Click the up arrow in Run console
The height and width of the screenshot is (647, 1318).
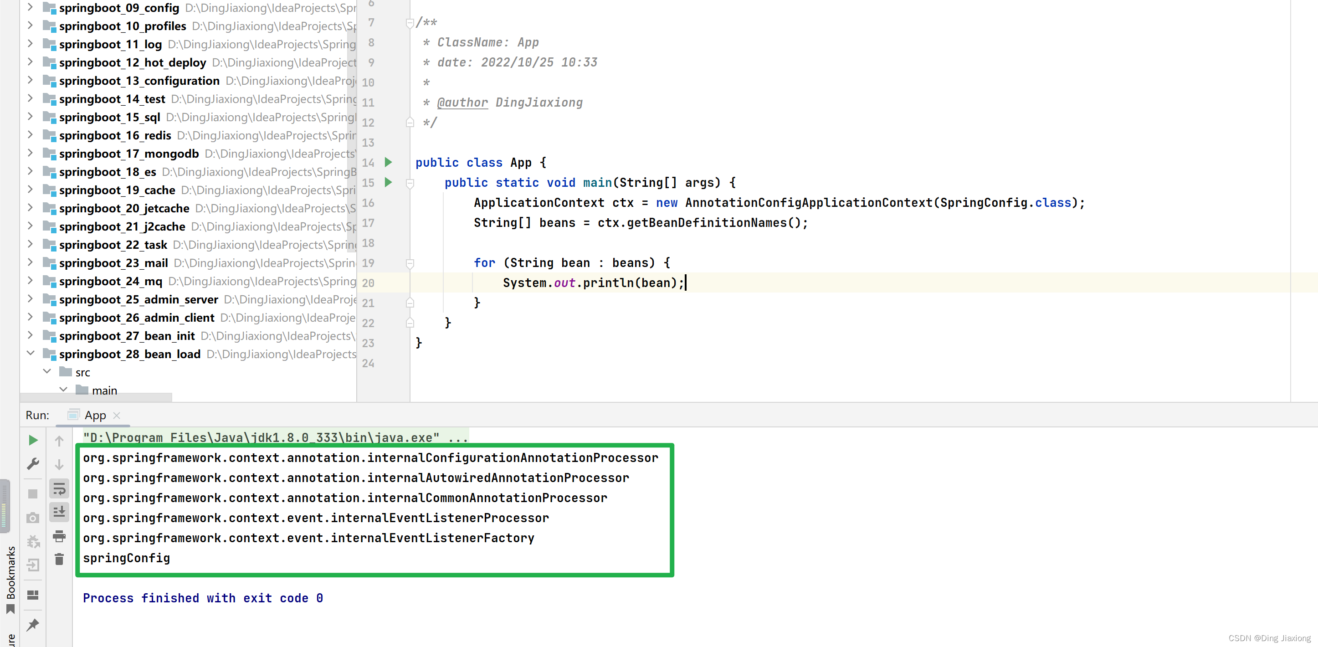59,440
